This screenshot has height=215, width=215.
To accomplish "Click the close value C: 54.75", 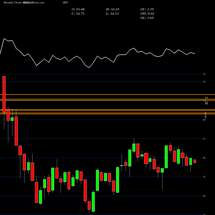I will point(78,14).
